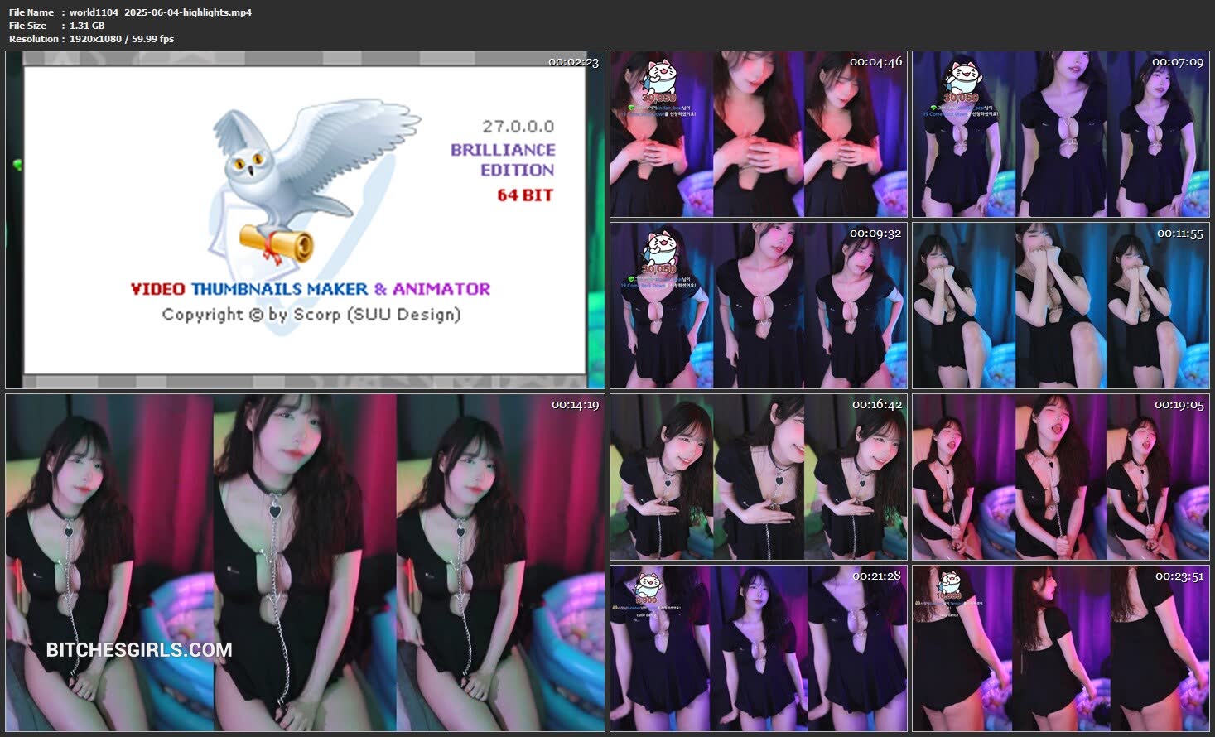Click the green dot at the splash frame's left edge
The height and width of the screenshot is (737, 1215).
17,164
